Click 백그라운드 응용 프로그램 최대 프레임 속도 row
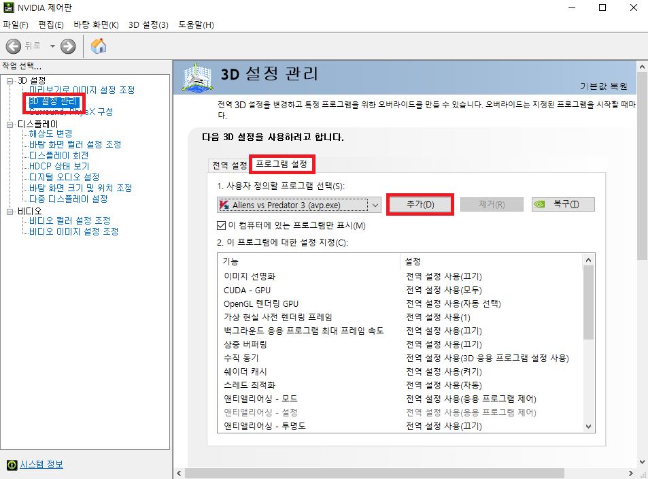The width and height of the screenshot is (648, 479). tap(400, 331)
